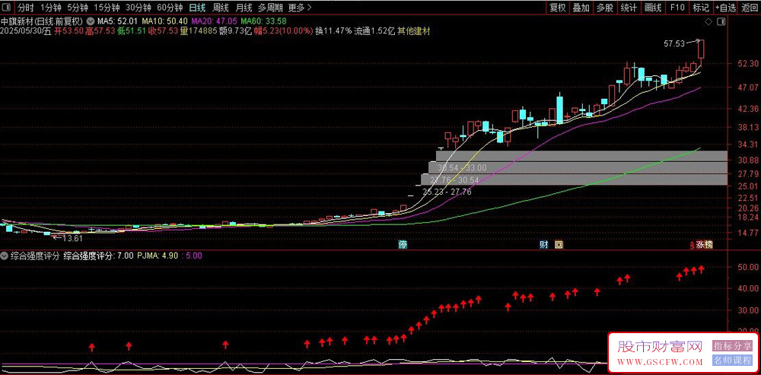Click the MA5: 52.01 value
Image resolution: width=761 pixels, height=375 pixels.
(117, 21)
